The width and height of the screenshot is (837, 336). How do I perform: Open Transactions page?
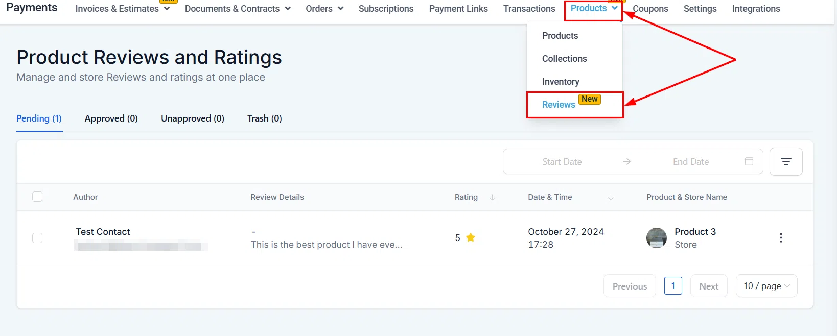(x=529, y=9)
